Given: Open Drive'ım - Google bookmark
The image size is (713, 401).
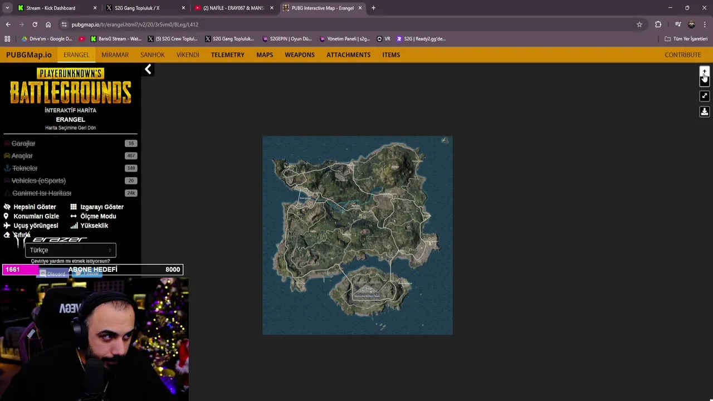Looking at the screenshot, I should tap(47, 39).
